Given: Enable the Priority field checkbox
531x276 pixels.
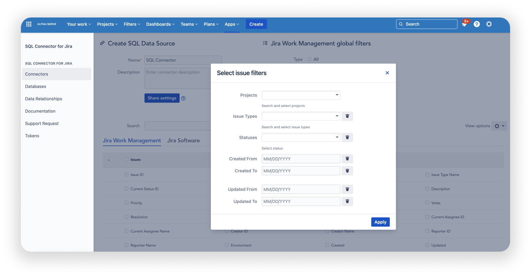Looking at the screenshot, I should [x=126, y=203].
